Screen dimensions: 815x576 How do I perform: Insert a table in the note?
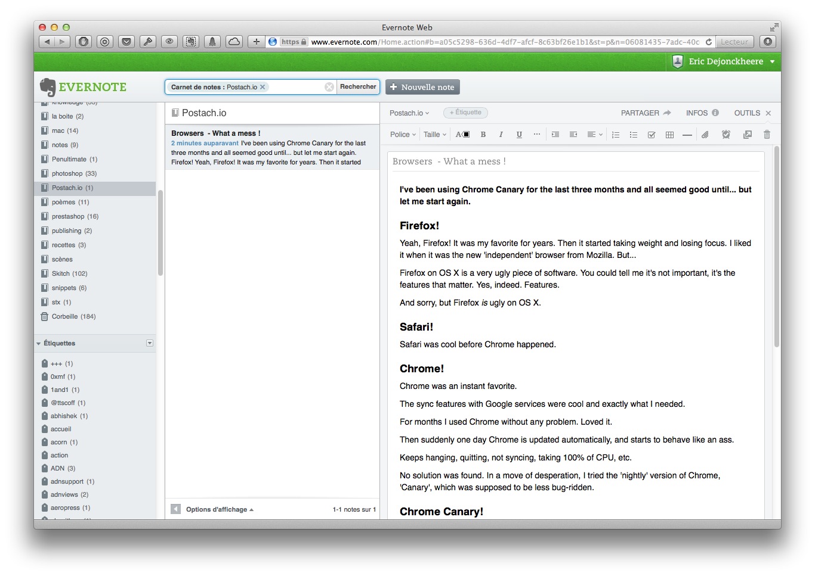pyautogui.click(x=669, y=135)
